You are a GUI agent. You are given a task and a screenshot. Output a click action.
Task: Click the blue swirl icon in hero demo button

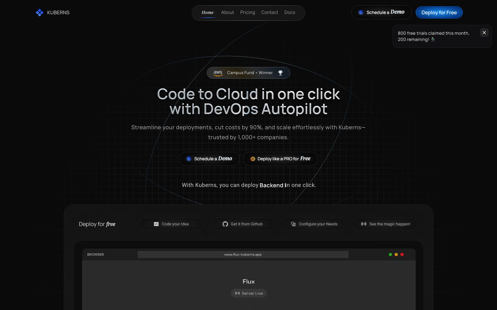click(x=189, y=159)
